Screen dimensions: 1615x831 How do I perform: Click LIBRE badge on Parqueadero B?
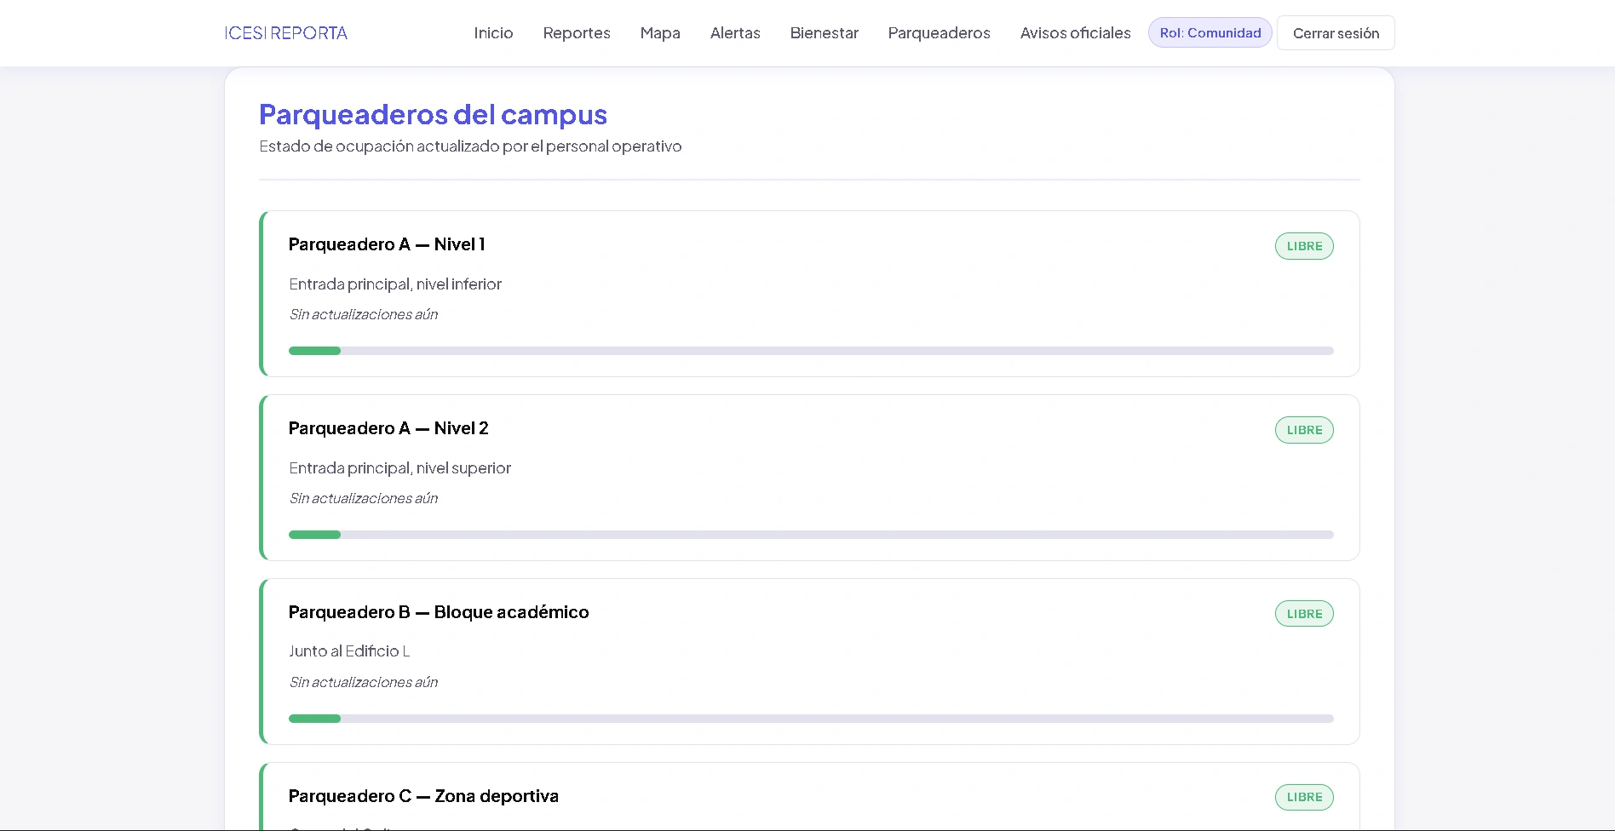pyautogui.click(x=1304, y=614)
